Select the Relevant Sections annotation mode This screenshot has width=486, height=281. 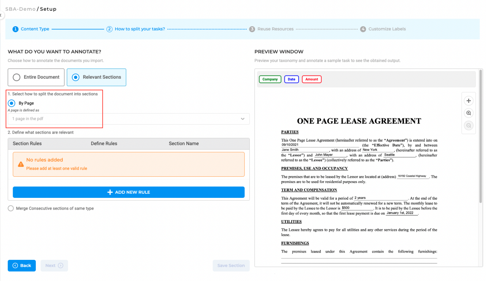click(96, 77)
